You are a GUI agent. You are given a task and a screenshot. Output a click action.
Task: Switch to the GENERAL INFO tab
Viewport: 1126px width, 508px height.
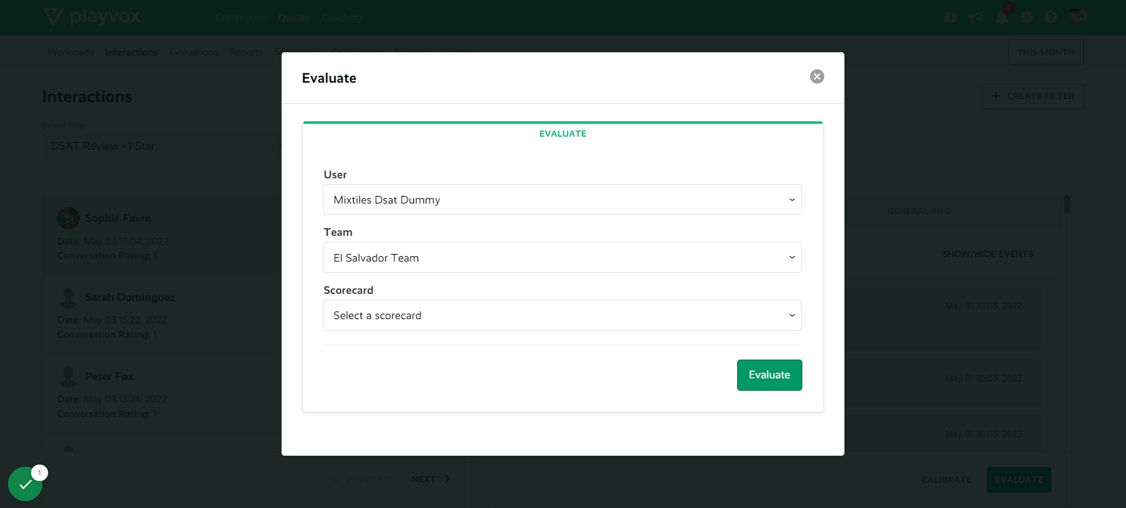[920, 211]
